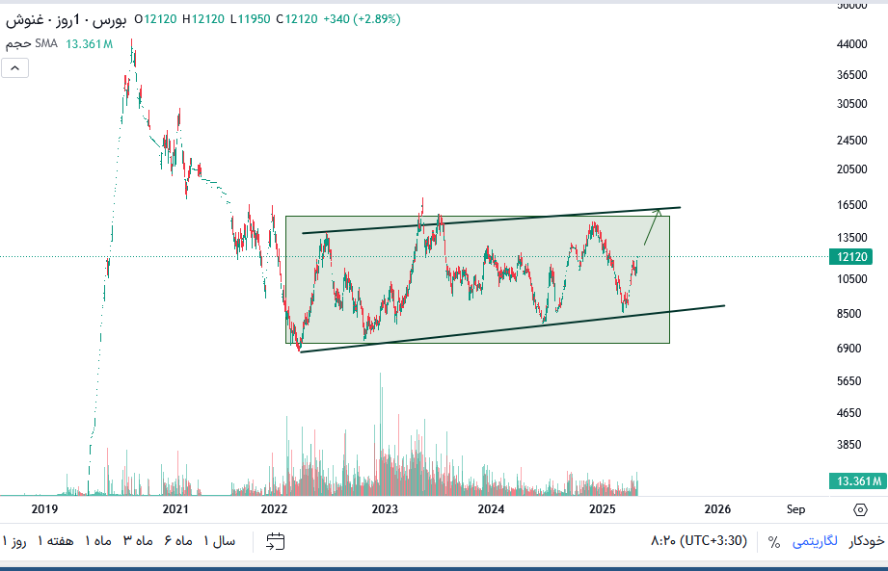Click the 2019 label on time axis

tap(44, 509)
